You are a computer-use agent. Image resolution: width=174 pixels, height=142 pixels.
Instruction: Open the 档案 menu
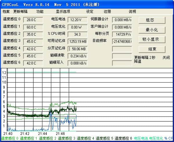pyautogui.click(x=6, y=12)
